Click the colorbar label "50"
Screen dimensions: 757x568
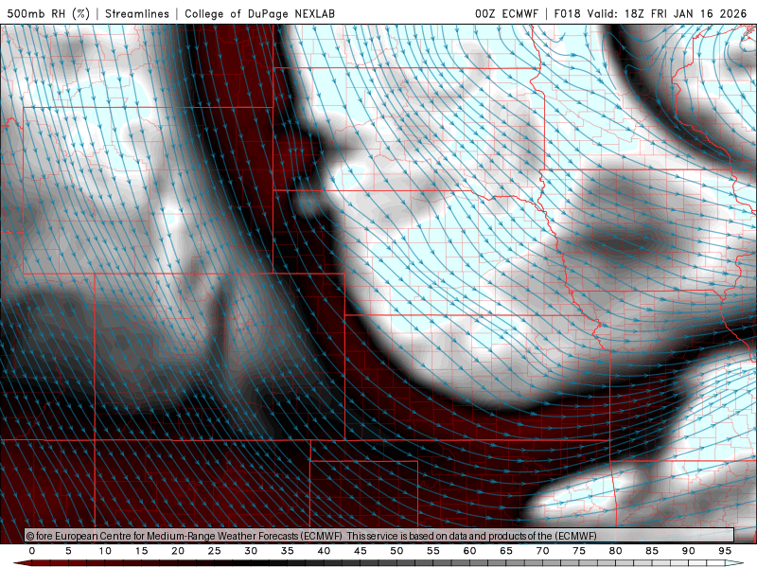click(396, 551)
